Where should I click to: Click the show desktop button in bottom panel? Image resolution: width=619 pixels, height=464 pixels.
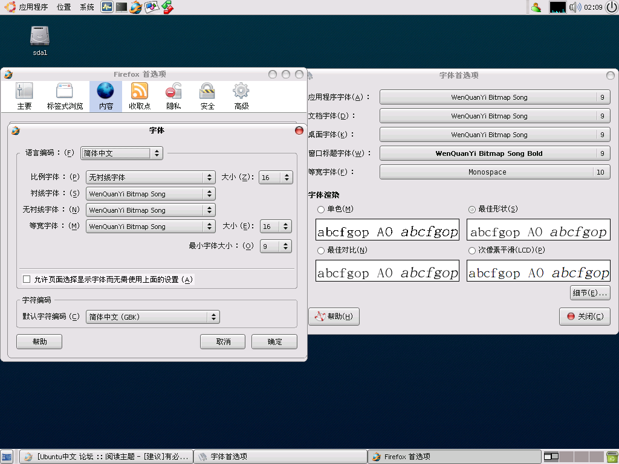pos(7,457)
